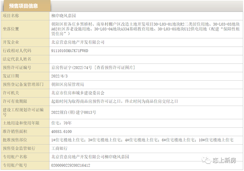Click the 许可机关 label
The width and height of the screenshot is (244, 171).
coord(11,93)
